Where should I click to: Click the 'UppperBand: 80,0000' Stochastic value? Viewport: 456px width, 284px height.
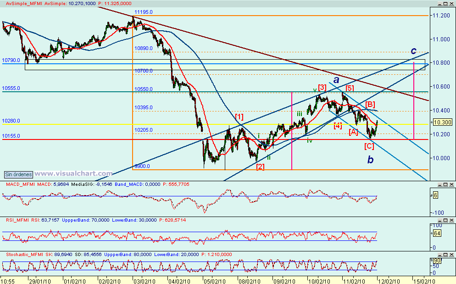(128, 255)
